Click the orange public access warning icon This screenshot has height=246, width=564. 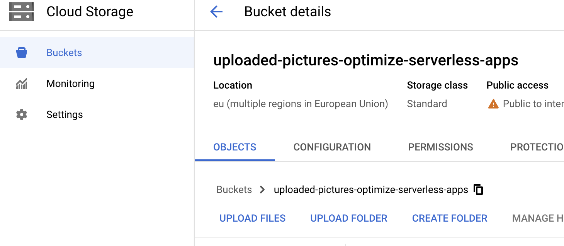[x=493, y=104]
